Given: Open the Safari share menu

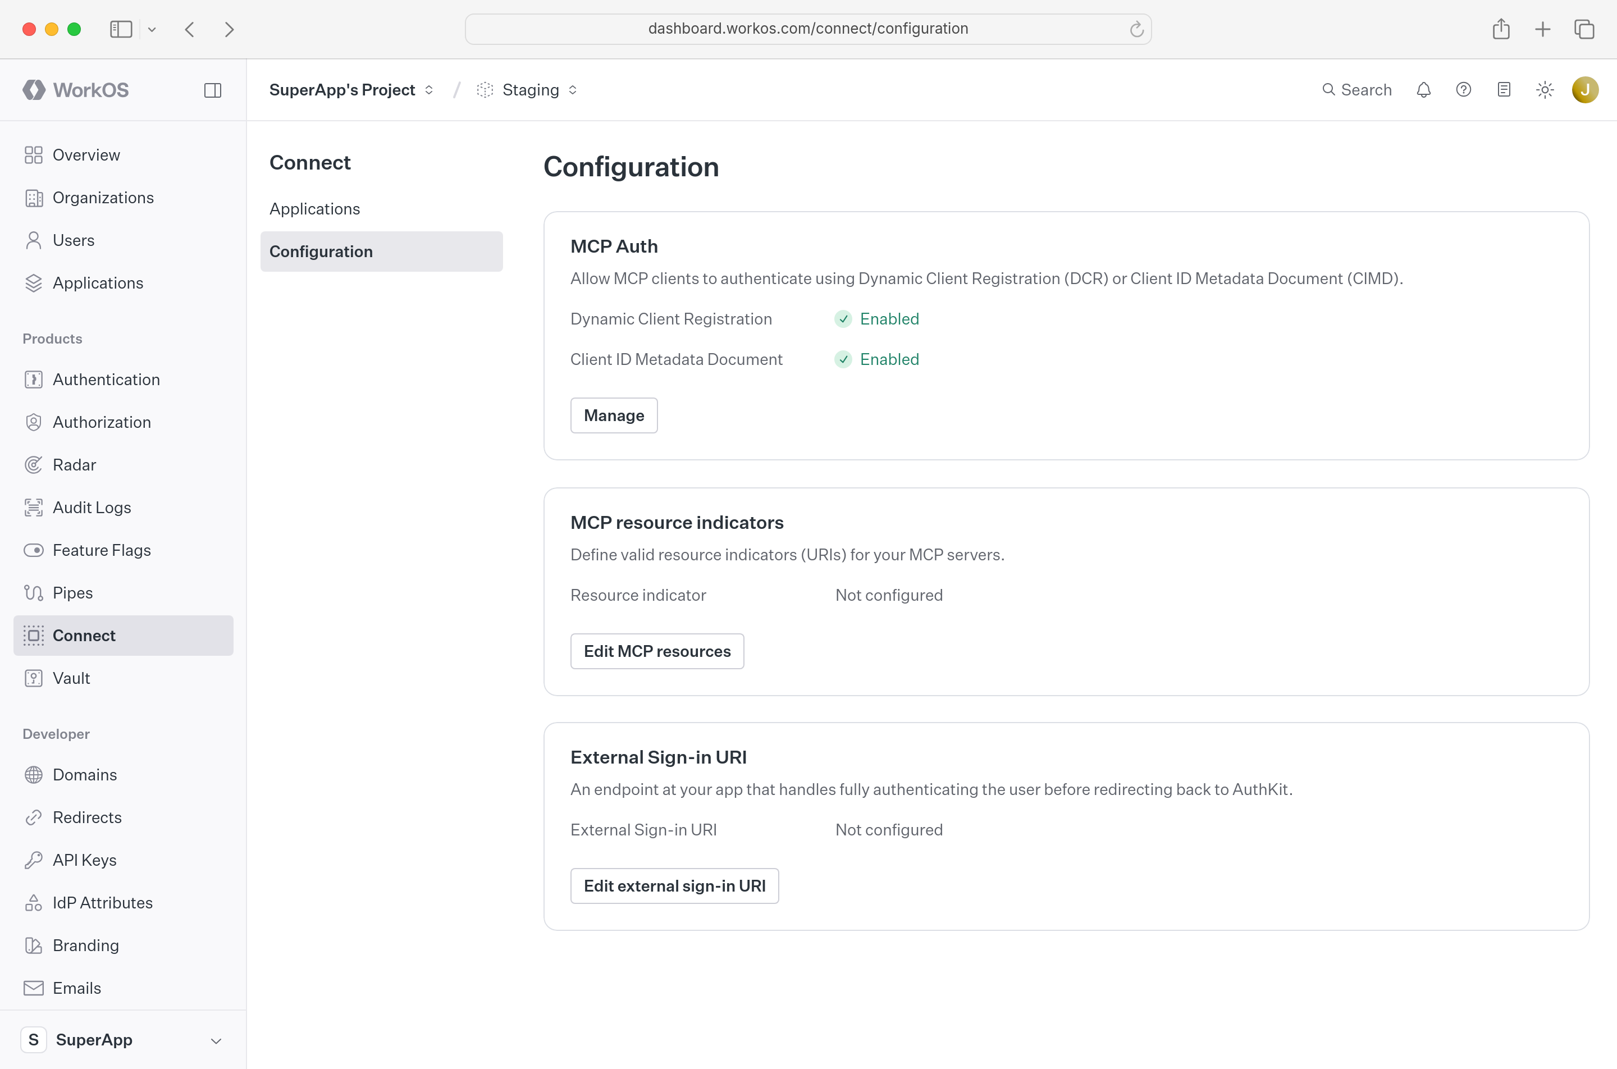Looking at the screenshot, I should point(1501,29).
